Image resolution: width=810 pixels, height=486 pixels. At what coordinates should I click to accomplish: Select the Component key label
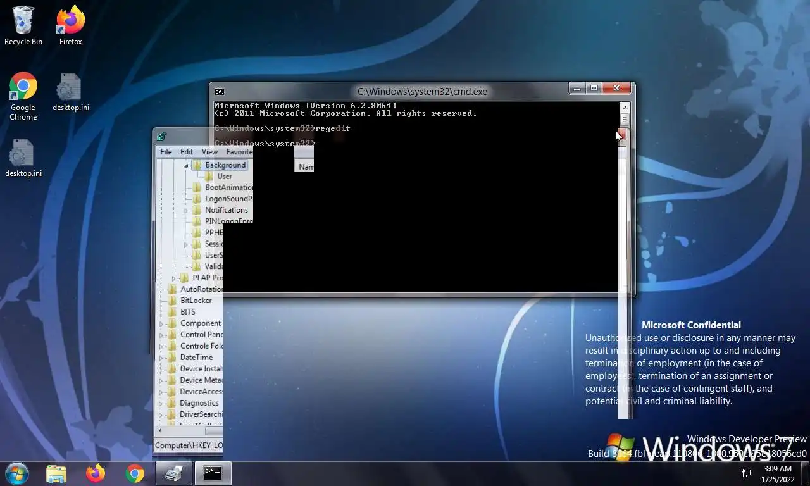tap(201, 323)
